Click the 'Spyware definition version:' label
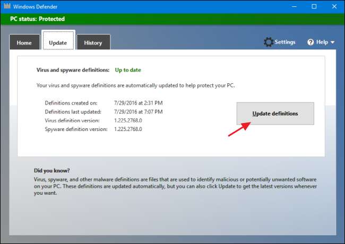The height and width of the screenshot is (244, 345). (x=76, y=129)
